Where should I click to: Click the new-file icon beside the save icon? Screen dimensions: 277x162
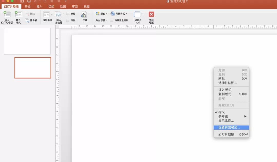coord(22,1)
